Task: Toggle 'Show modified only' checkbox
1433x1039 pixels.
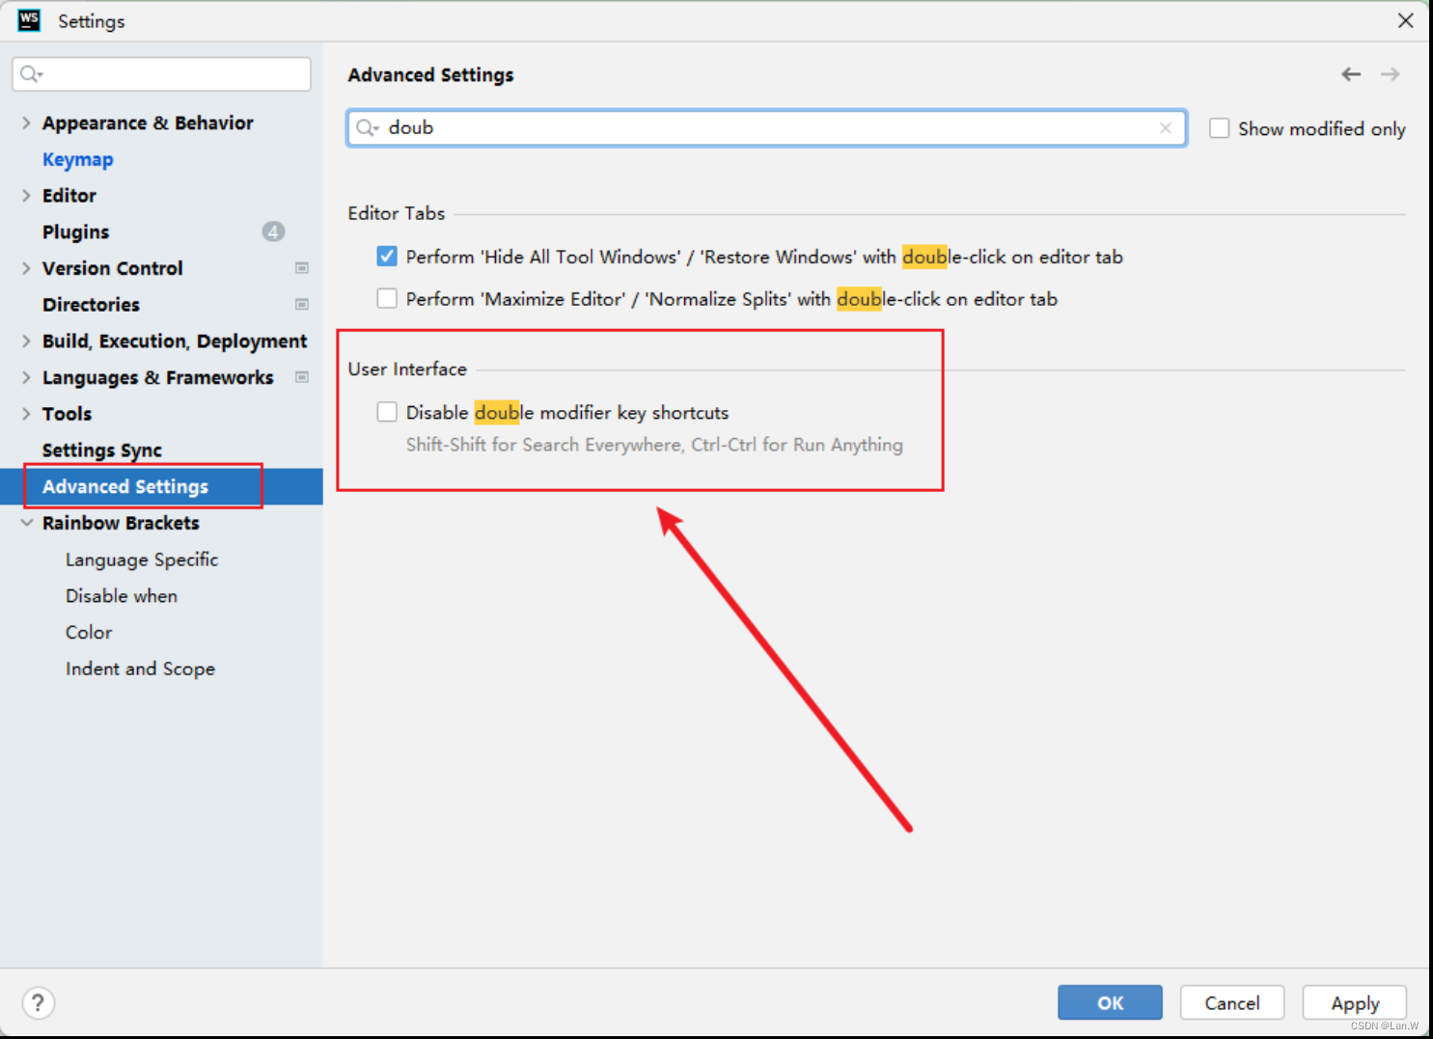Action: pos(1220,128)
